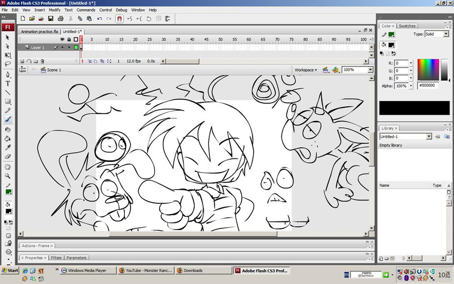Screen dimensions: 454x284
Task: Open the zoom percentage dropdown
Action: pyautogui.click(x=371, y=69)
